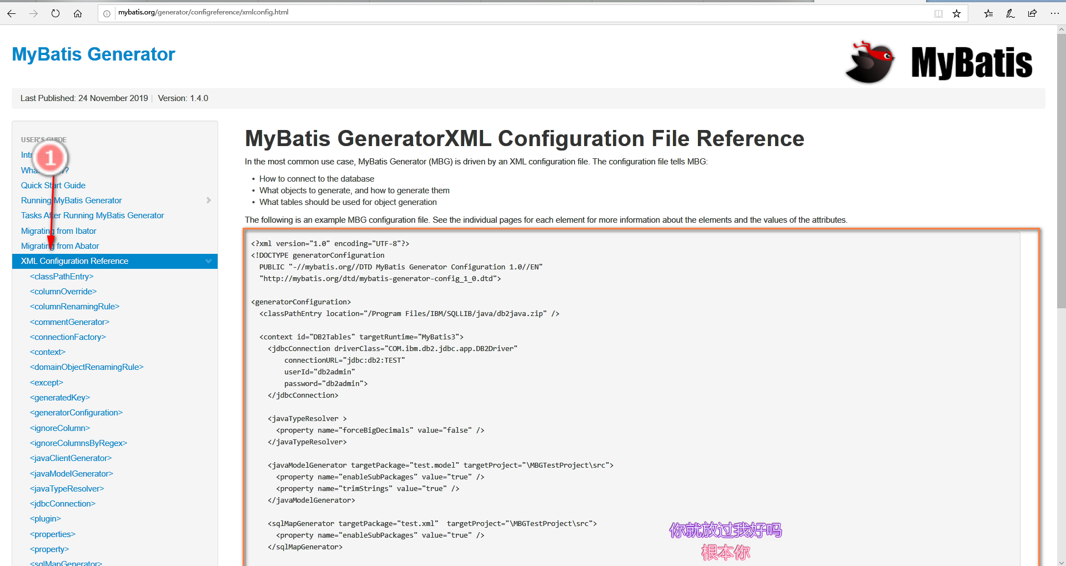
Task: Open the <javaModelGenerator> reference
Action: [x=72, y=474]
